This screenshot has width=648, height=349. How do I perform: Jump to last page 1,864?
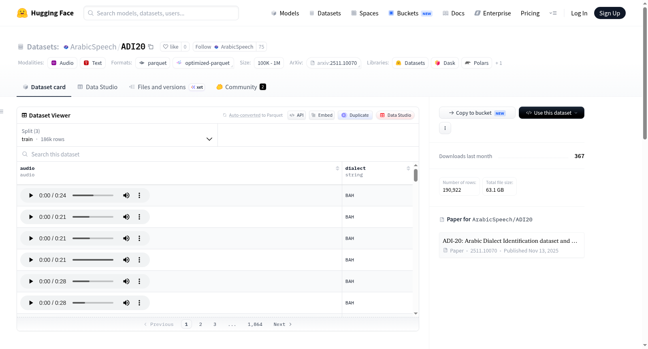click(255, 324)
